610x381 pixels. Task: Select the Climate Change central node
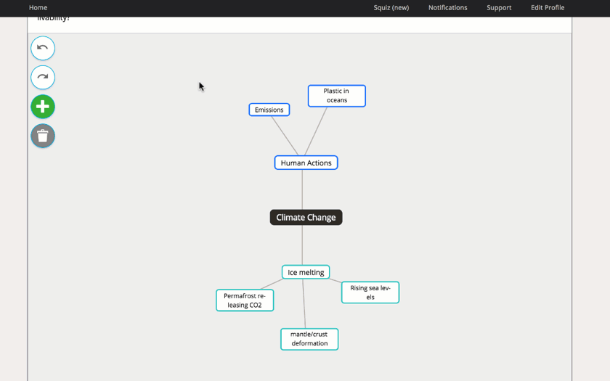tap(306, 217)
